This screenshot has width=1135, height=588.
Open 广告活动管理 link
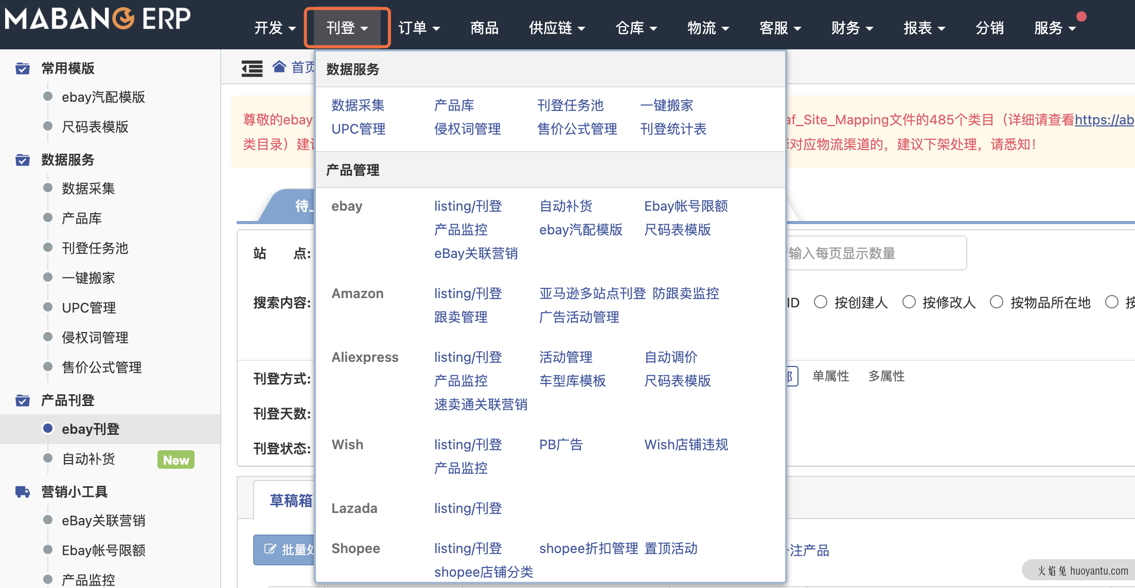(579, 317)
